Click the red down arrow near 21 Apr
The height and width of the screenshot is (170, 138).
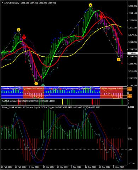click(x=101, y=16)
